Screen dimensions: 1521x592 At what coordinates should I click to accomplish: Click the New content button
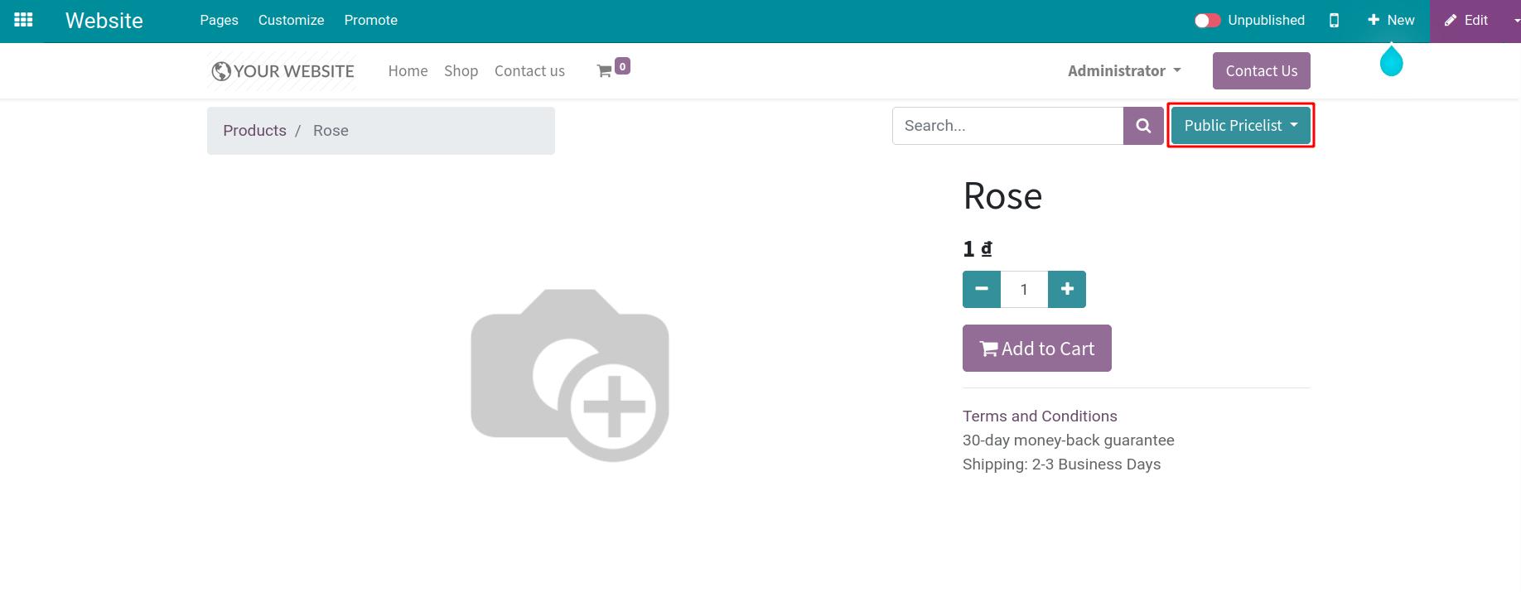pyautogui.click(x=1391, y=21)
